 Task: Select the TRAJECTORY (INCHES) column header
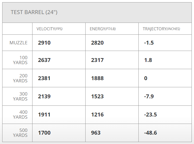pos(161,29)
